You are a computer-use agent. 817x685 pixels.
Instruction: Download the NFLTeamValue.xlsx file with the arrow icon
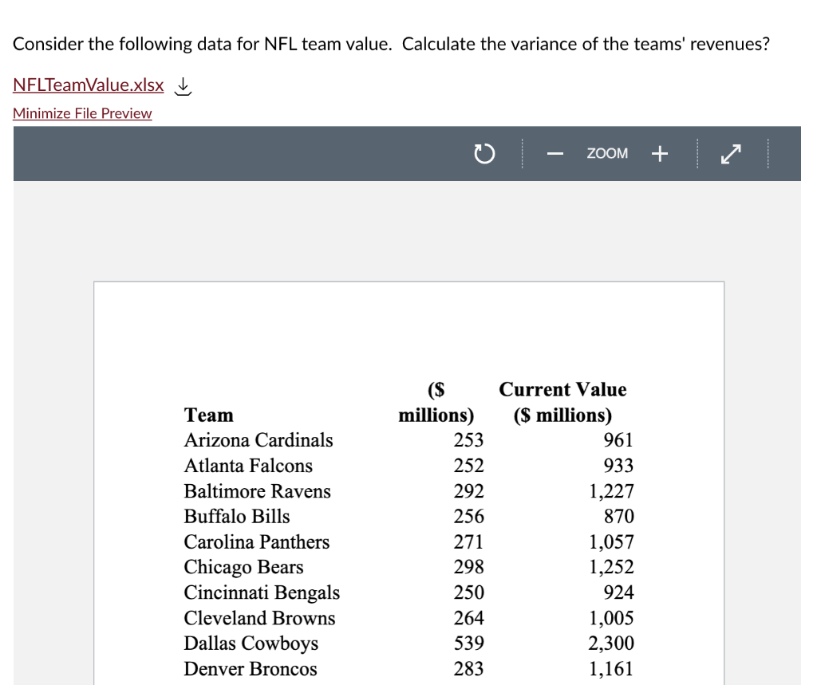coord(183,86)
